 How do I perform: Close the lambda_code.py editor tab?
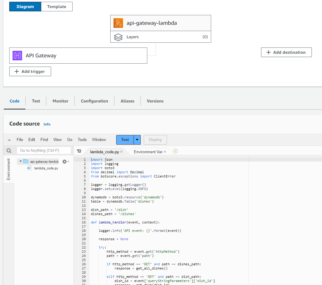121,151
